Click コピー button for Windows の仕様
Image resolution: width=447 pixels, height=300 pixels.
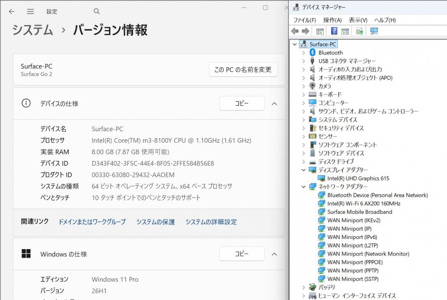click(242, 253)
